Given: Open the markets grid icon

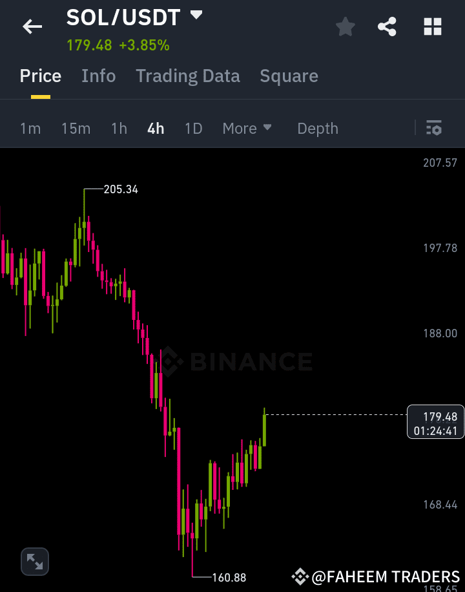Looking at the screenshot, I should coord(431,26).
